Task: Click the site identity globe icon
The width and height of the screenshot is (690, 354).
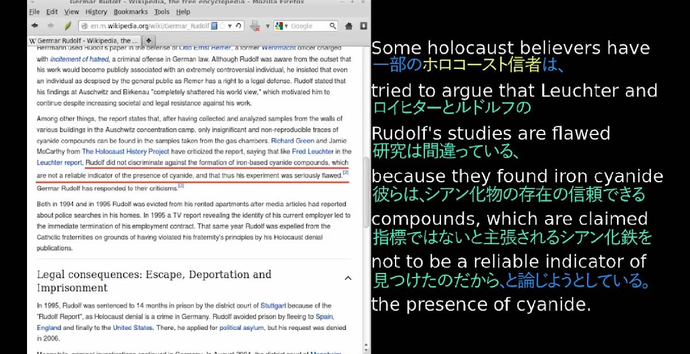Action: (84, 26)
